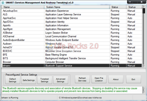Select the BFE service row
The image size is (147, 101).
click(x=72, y=55)
